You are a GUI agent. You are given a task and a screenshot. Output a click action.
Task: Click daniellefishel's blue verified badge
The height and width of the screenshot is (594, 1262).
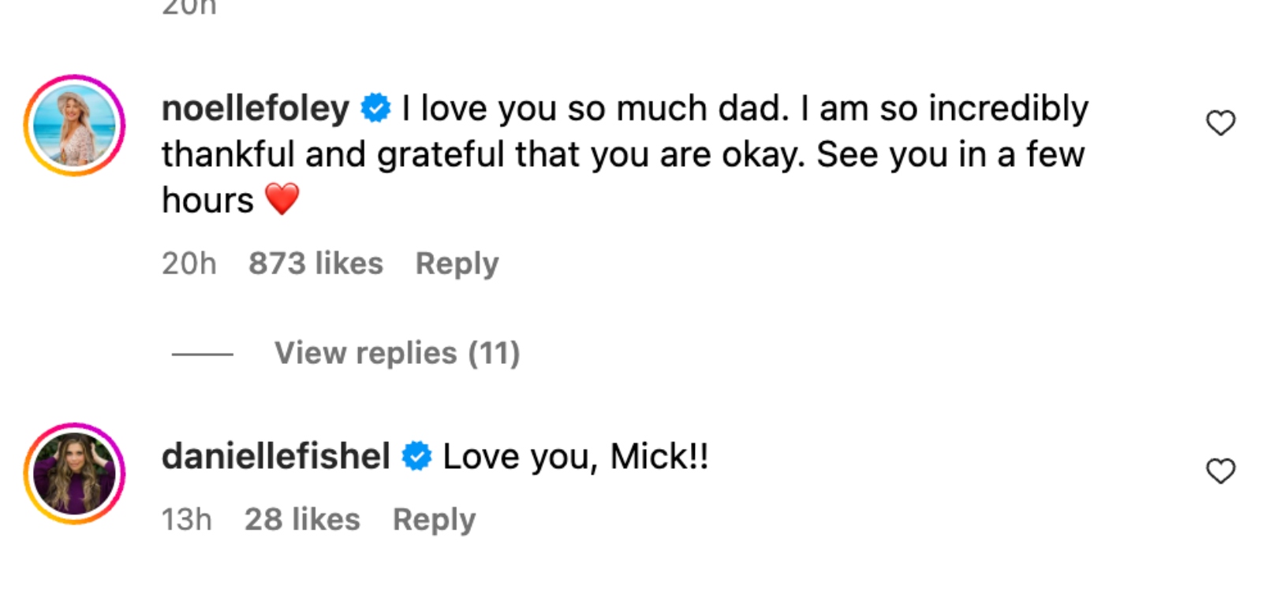[416, 457]
